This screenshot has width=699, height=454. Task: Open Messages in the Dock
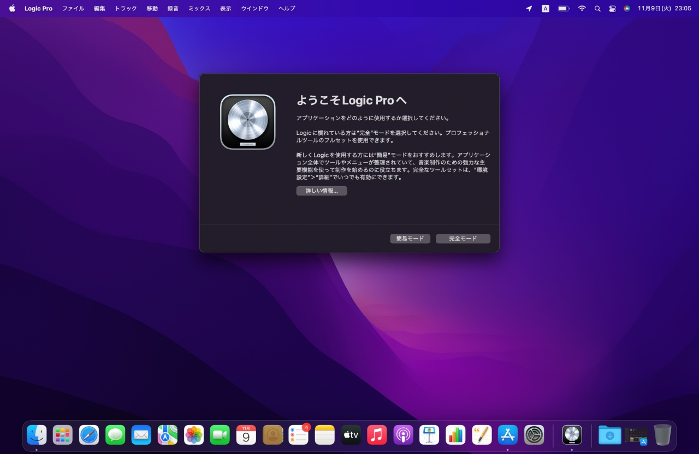pyautogui.click(x=115, y=435)
